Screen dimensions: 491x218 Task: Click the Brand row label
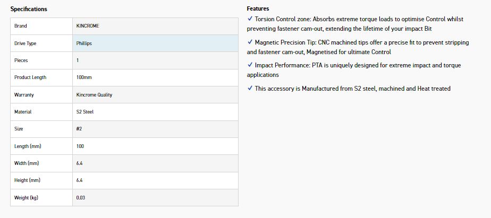tap(21, 26)
